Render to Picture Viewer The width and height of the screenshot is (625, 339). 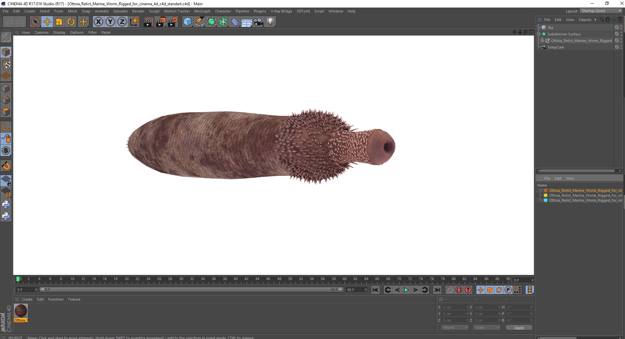(161, 22)
